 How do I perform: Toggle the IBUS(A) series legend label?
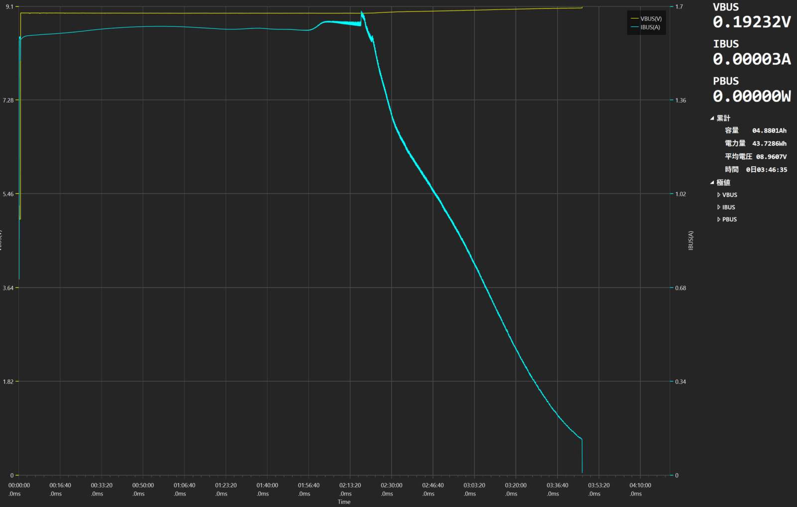pyautogui.click(x=650, y=27)
